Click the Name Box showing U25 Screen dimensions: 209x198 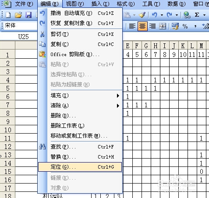click(x=19, y=36)
